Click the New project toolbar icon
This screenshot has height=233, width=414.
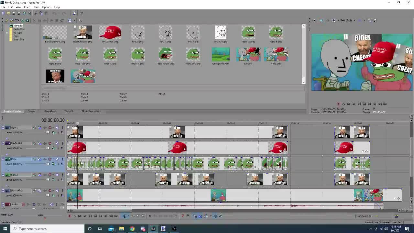[x=3, y=13]
